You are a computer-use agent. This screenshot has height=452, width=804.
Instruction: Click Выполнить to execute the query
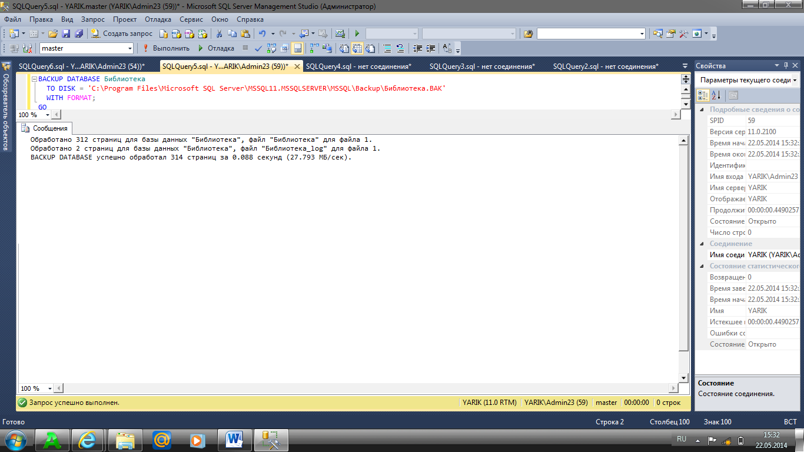[x=166, y=48]
